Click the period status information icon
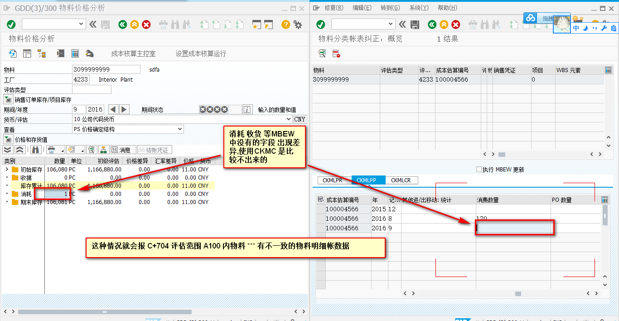This screenshot has height=321, width=619. point(247,109)
